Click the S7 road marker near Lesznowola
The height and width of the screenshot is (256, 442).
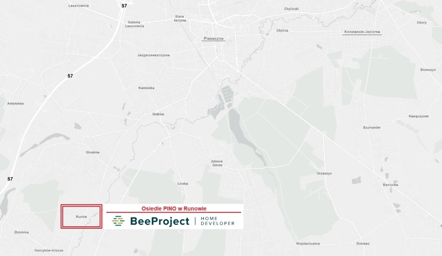124,6
